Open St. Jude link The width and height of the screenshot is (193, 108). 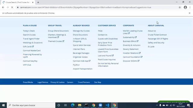151,46
